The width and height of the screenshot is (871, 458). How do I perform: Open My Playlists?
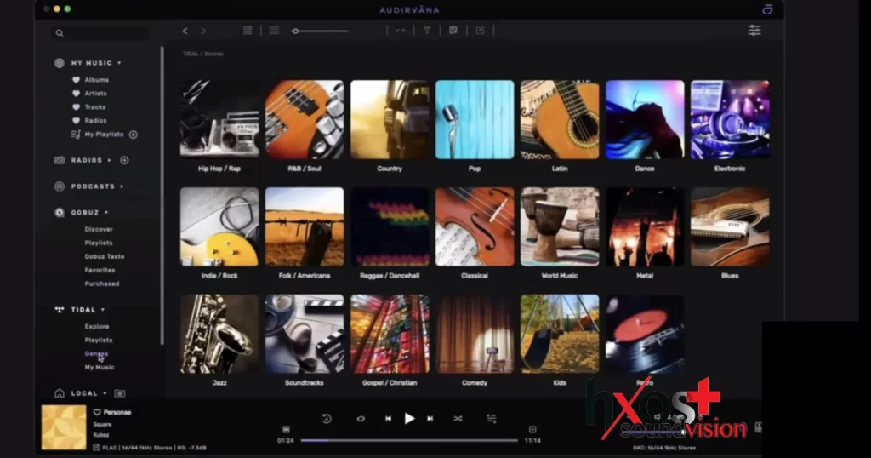pyautogui.click(x=104, y=134)
